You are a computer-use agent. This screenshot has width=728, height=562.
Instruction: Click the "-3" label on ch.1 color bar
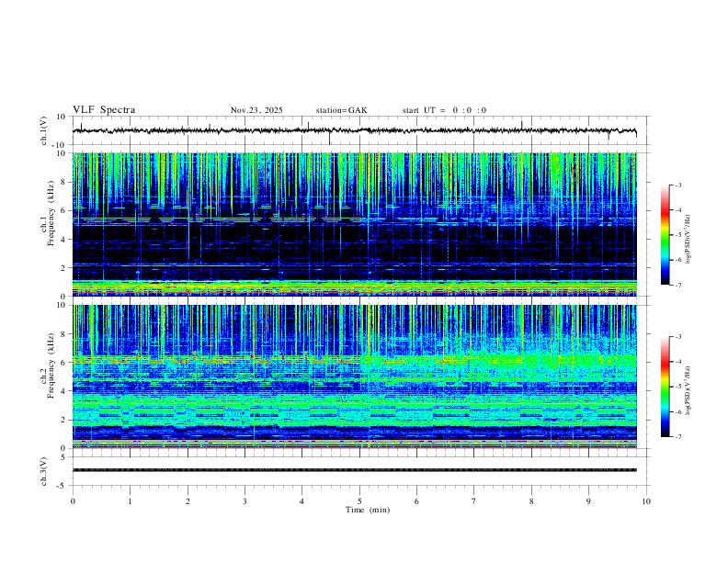[678, 185]
